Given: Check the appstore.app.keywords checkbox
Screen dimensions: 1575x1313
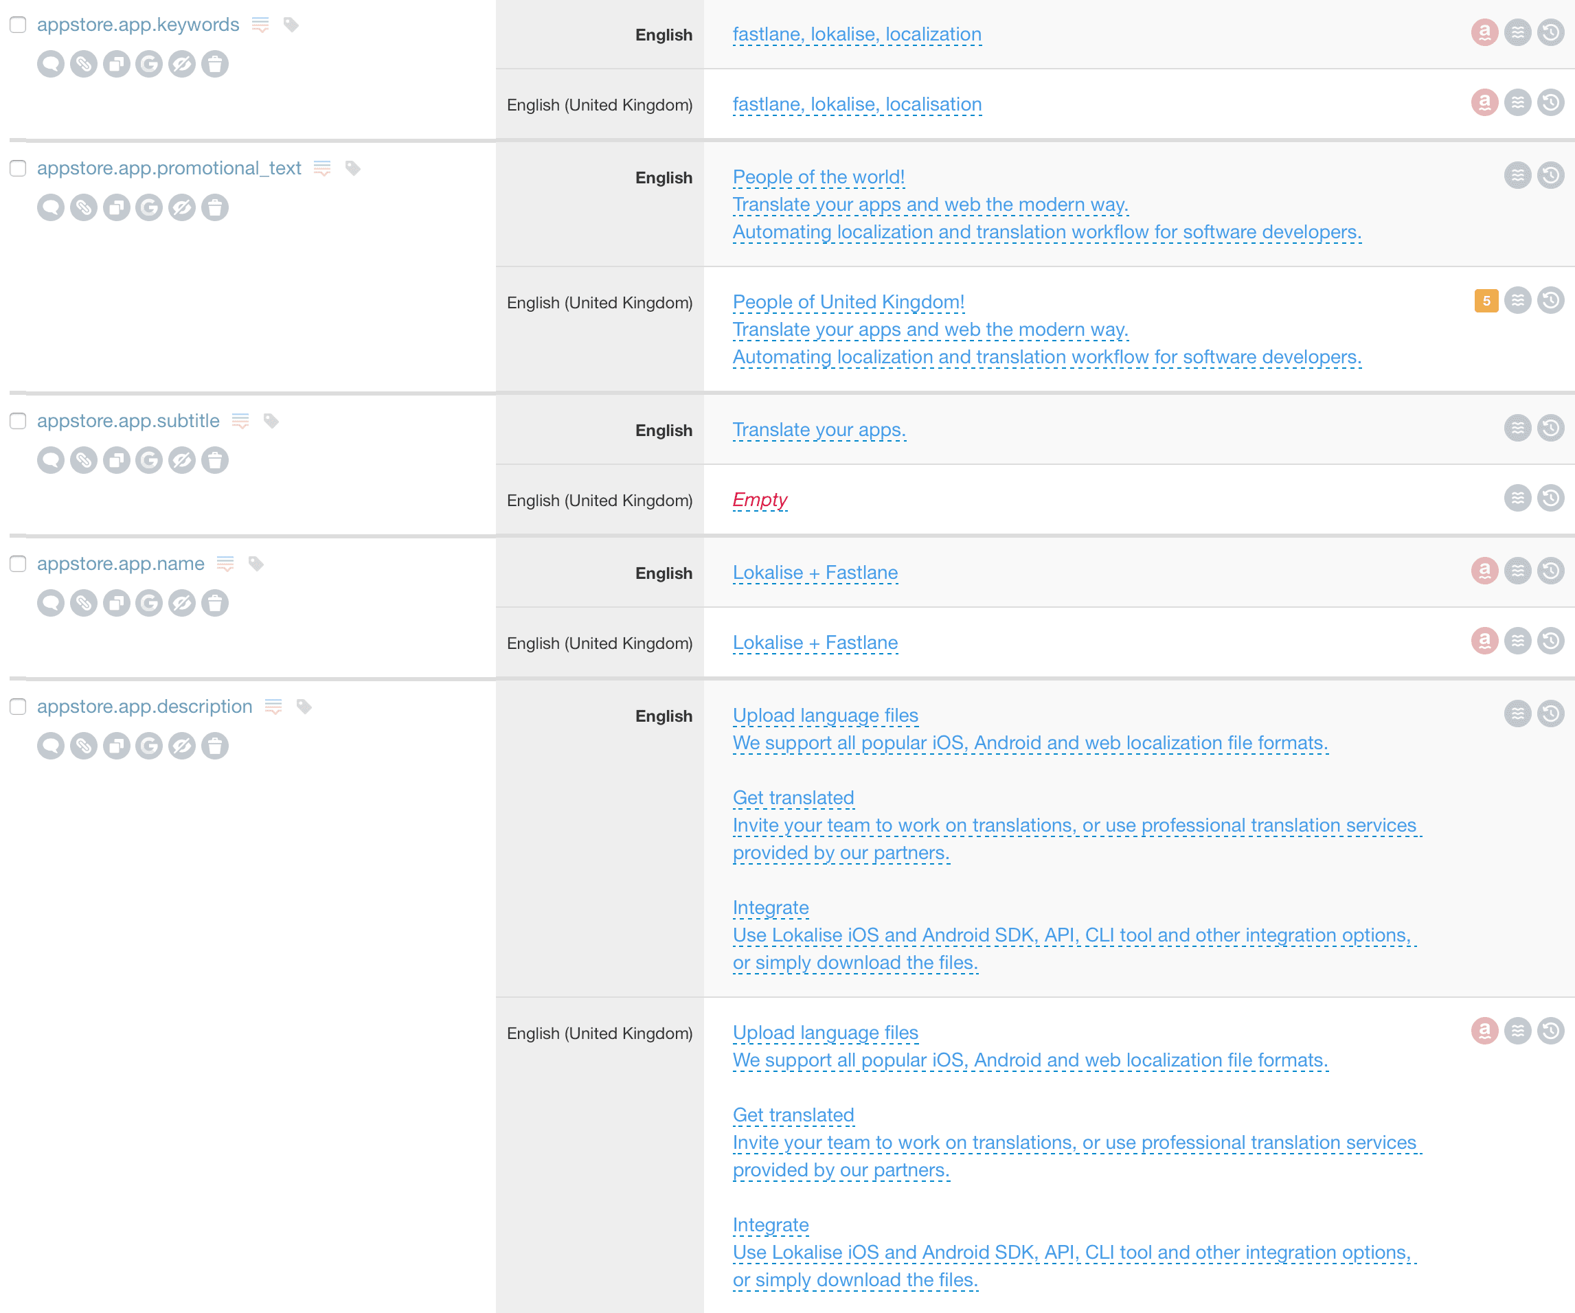Looking at the screenshot, I should click(18, 25).
